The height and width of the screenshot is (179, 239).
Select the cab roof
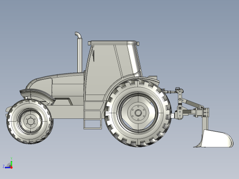[114, 43]
